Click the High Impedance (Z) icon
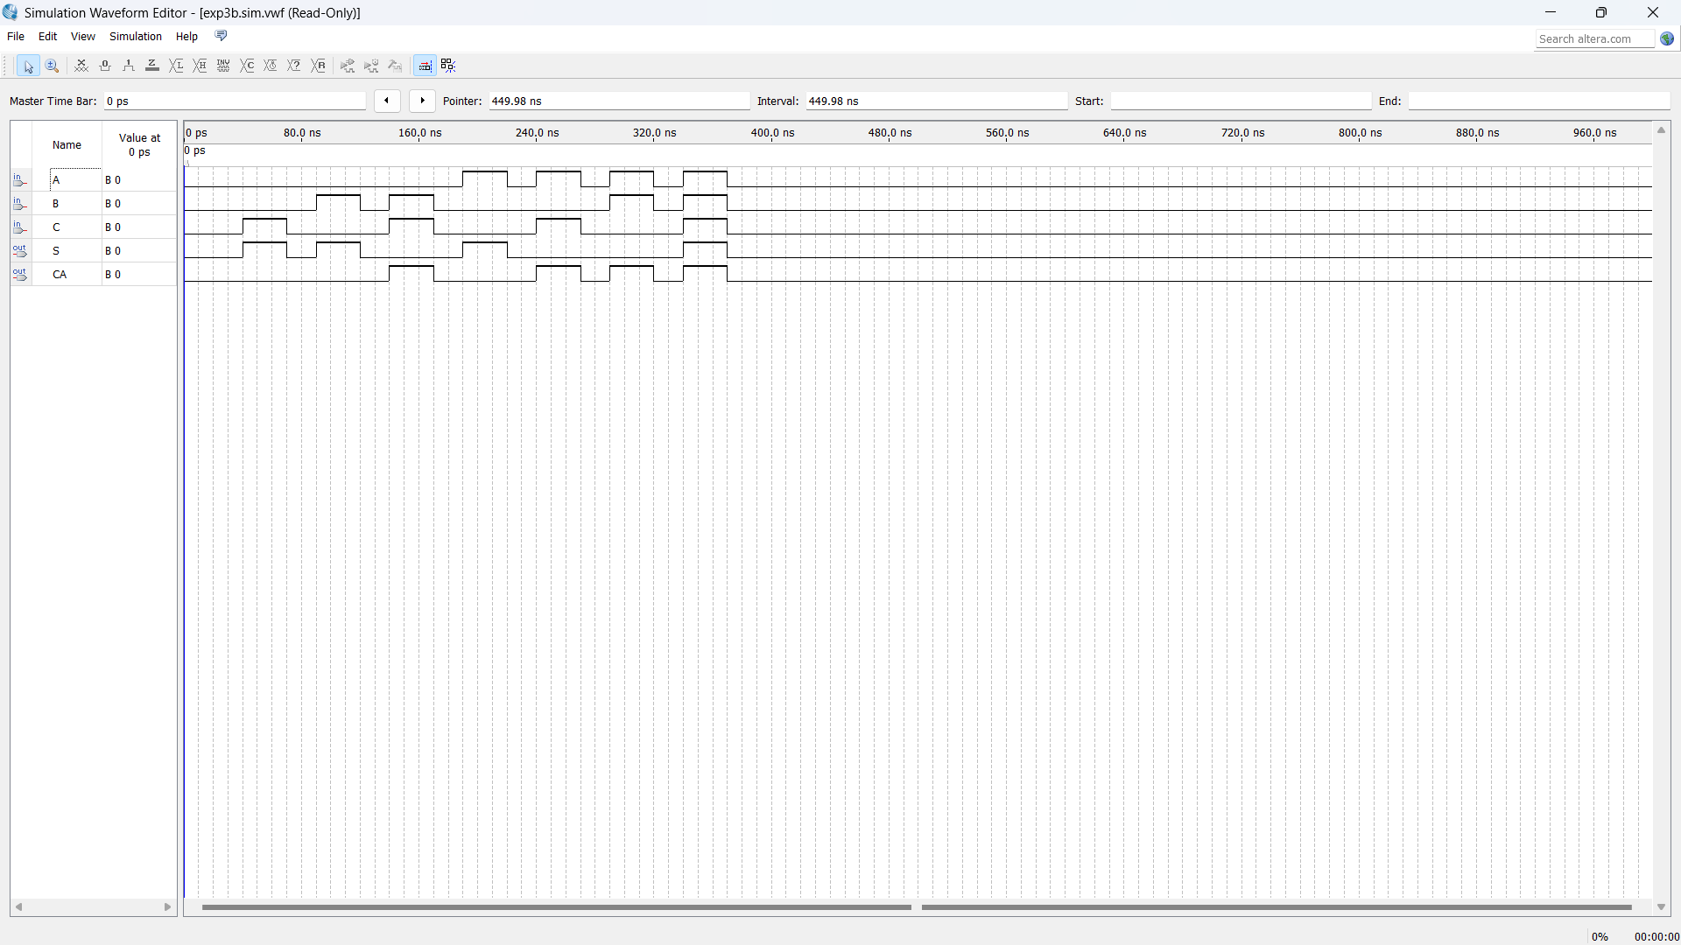The image size is (1681, 945). pyautogui.click(x=152, y=66)
